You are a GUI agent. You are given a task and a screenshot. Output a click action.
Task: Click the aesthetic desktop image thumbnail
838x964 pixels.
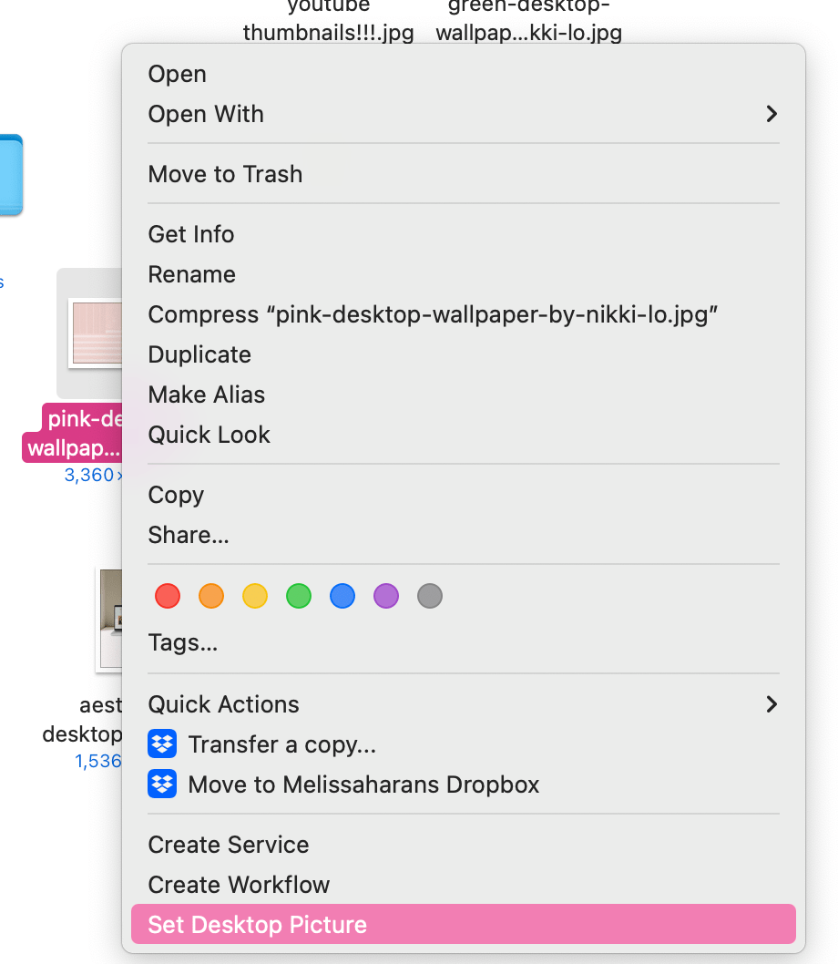[109, 620]
